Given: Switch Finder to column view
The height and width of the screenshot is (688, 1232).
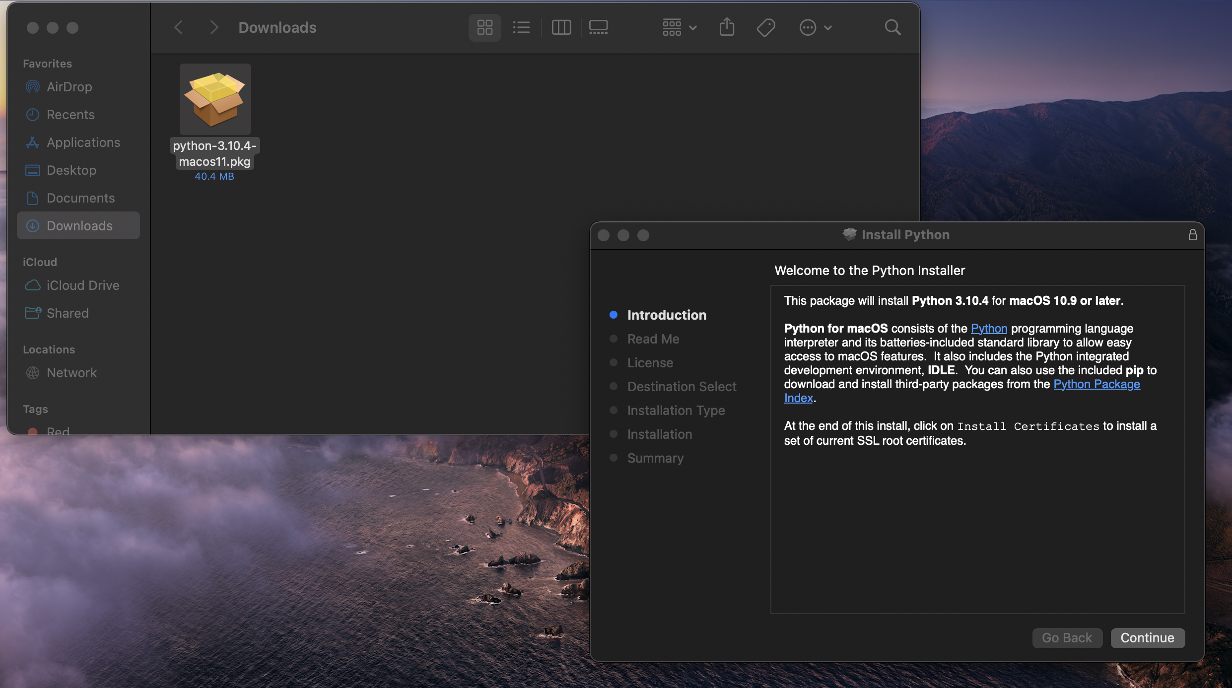Looking at the screenshot, I should [561, 27].
